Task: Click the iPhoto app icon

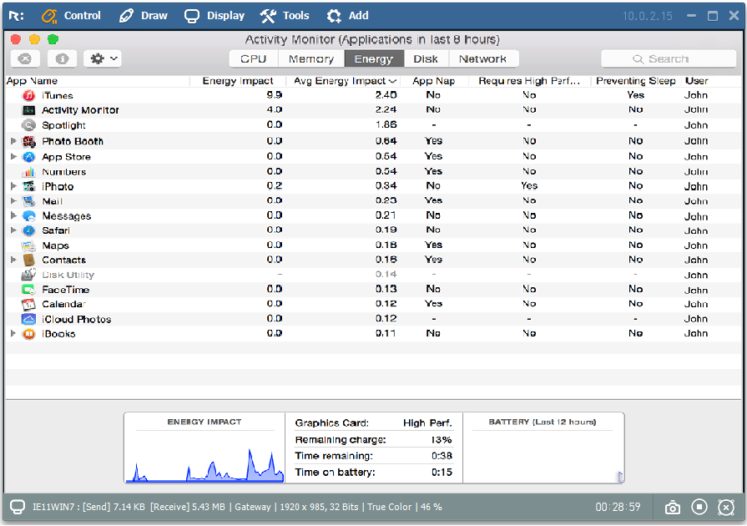Action: 29,186
